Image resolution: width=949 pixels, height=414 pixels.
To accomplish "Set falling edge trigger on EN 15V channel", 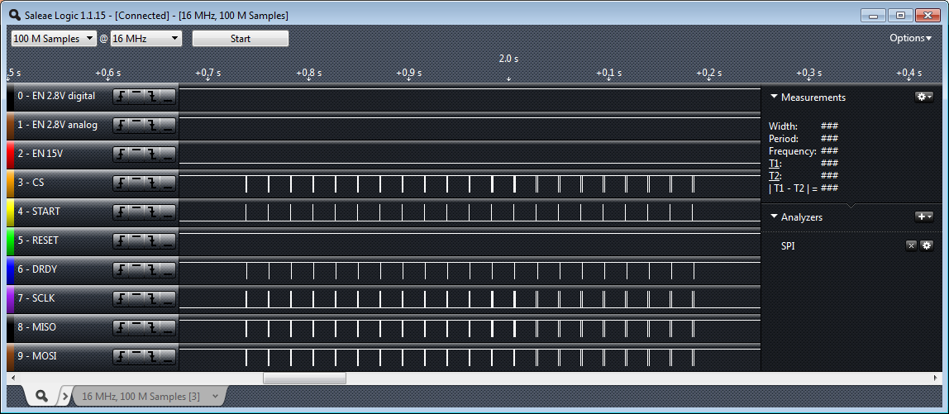I will [152, 154].
